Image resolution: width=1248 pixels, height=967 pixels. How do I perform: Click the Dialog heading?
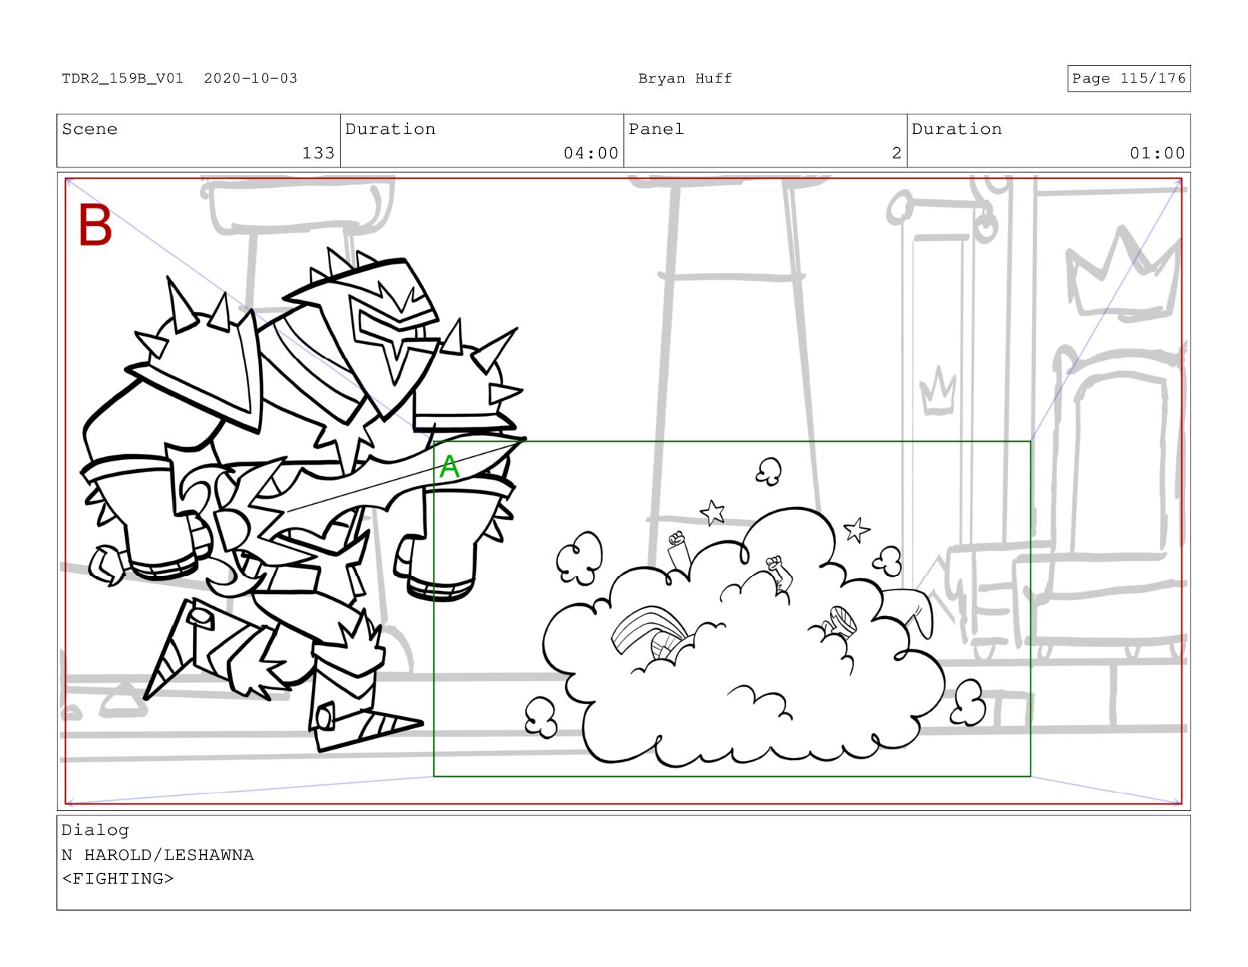pyautogui.click(x=95, y=830)
